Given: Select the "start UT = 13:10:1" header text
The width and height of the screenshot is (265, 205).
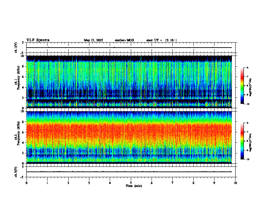Looking at the screenshot, I should coord(162,40).
